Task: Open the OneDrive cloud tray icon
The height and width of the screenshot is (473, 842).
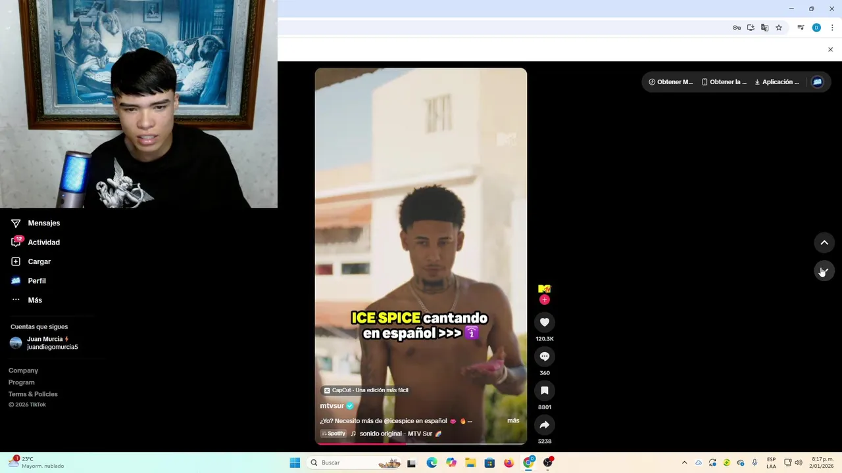Action: click(699, 462)
